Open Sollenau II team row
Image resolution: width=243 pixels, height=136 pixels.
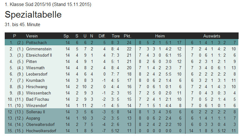point(36,112)
